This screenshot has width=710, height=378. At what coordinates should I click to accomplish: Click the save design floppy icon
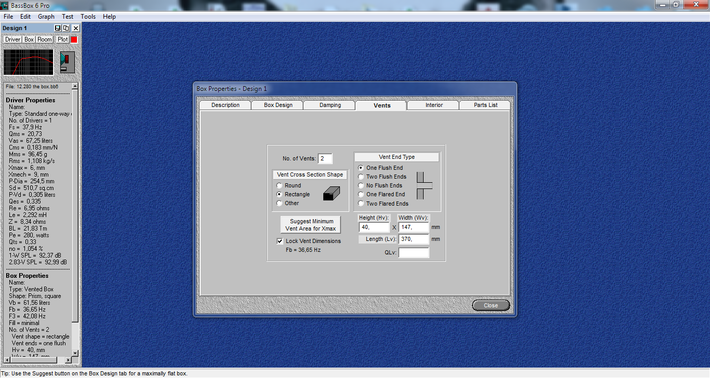coord(58,28)
